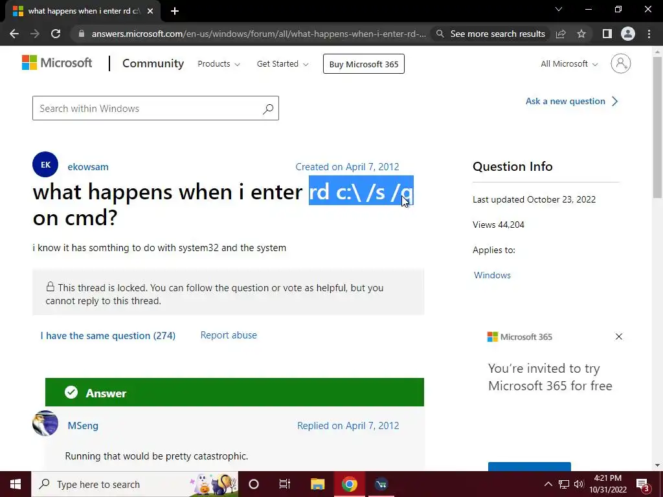Viewport: 663px width, 497px height.
Task: Click text 'Views 44,204'
Action: (x=499, y=225)
